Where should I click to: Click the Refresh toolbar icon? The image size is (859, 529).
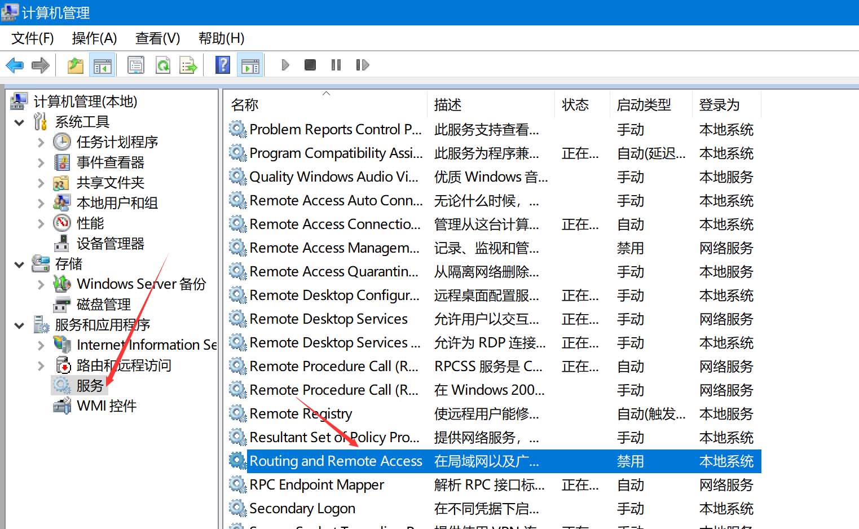163,65
